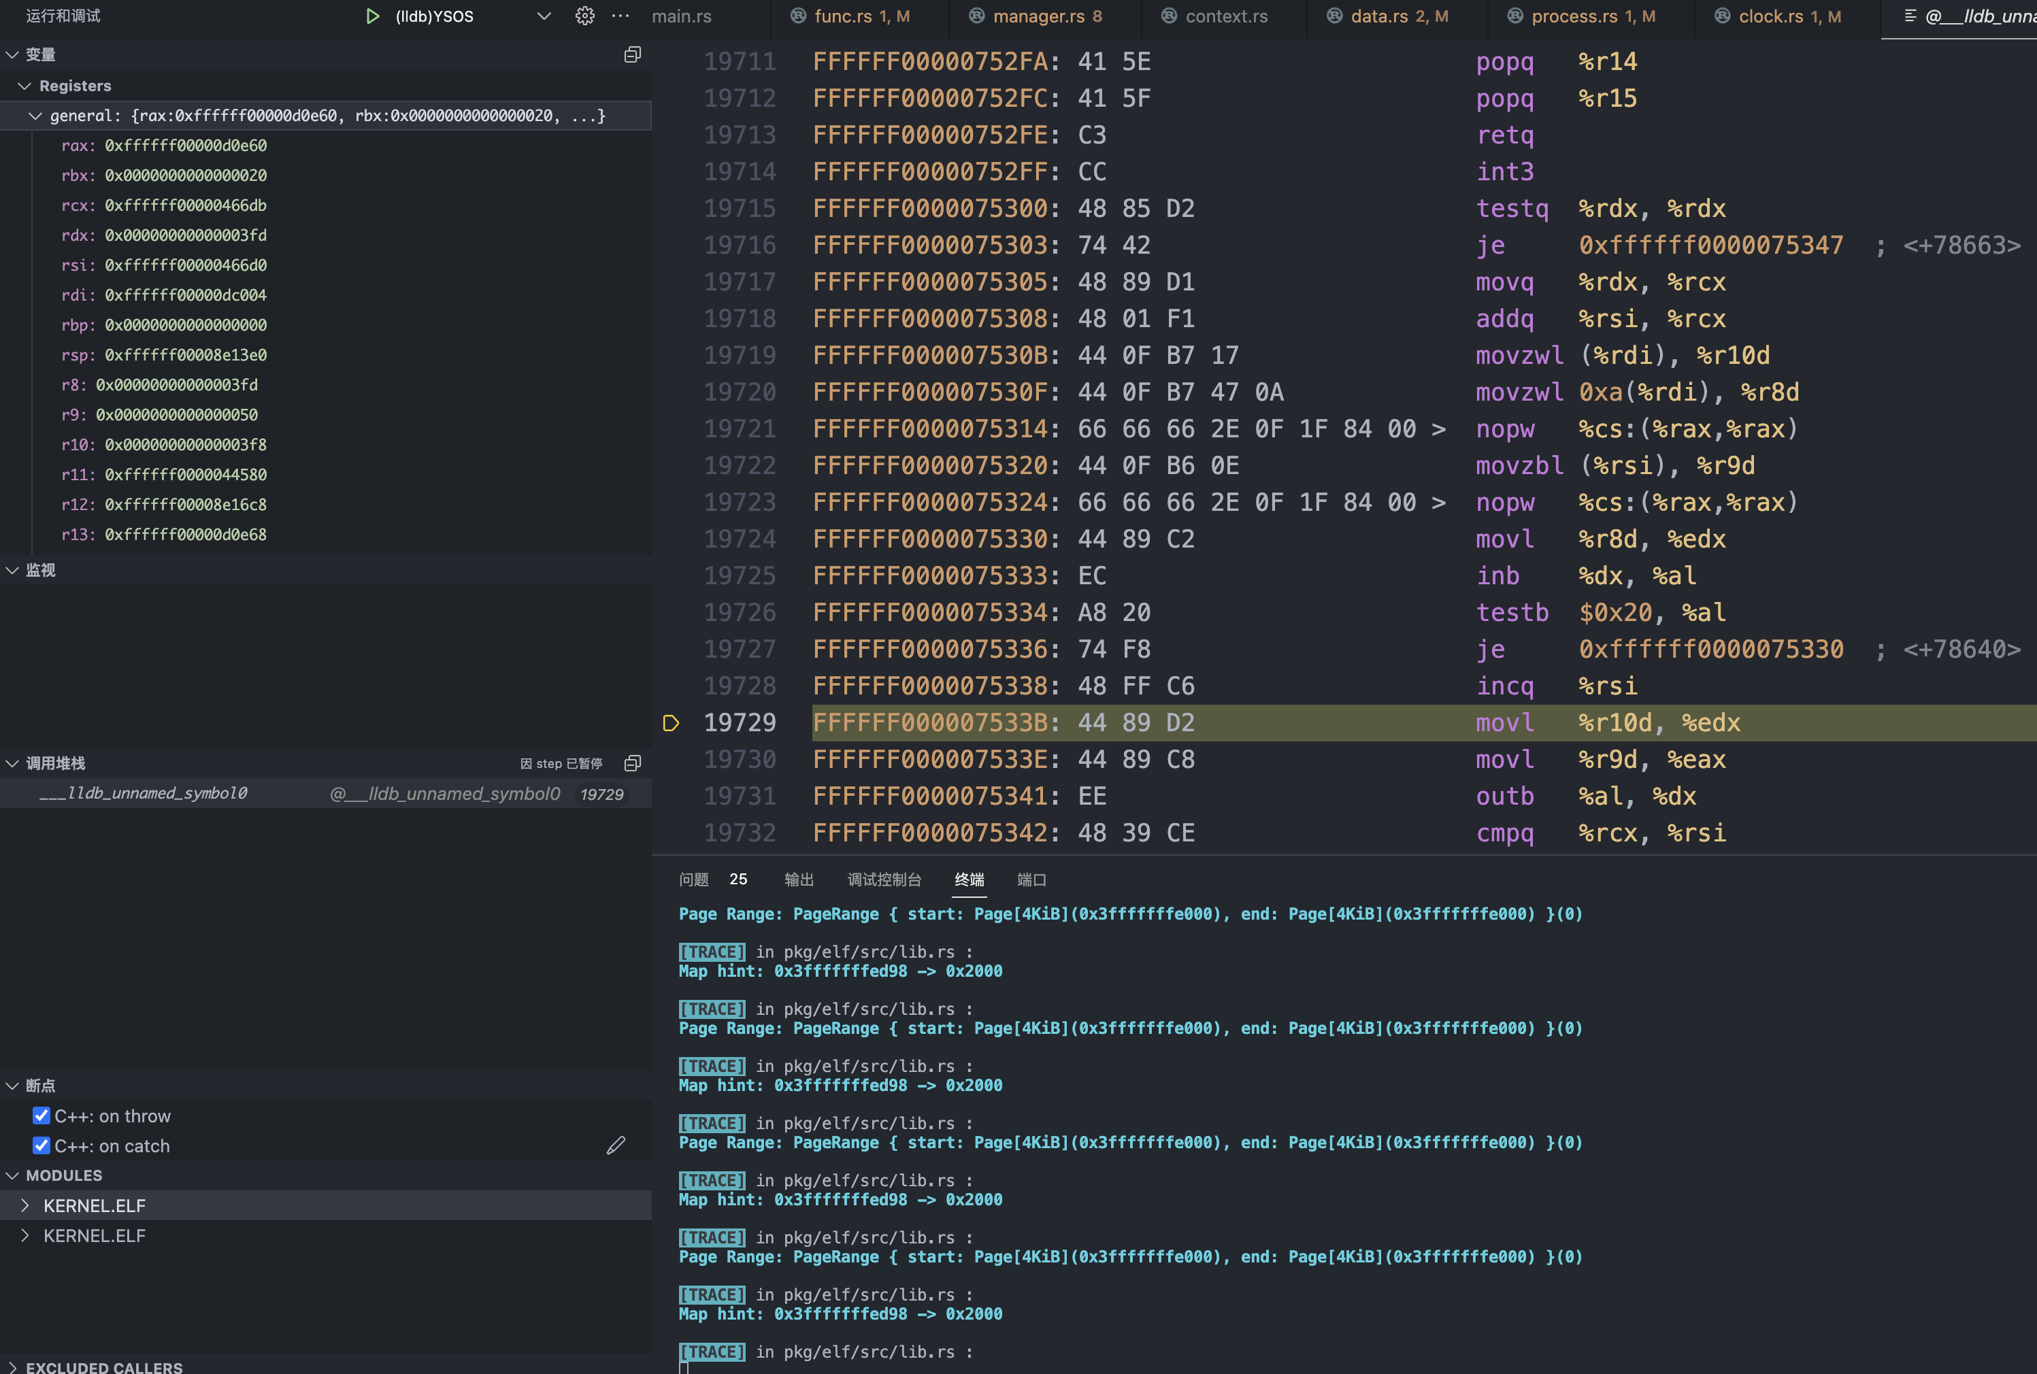This screenshot has width=2037, height=1374.
Task: Expand the second KERNEL.ELF module
Action: (x=24, y=1235)
